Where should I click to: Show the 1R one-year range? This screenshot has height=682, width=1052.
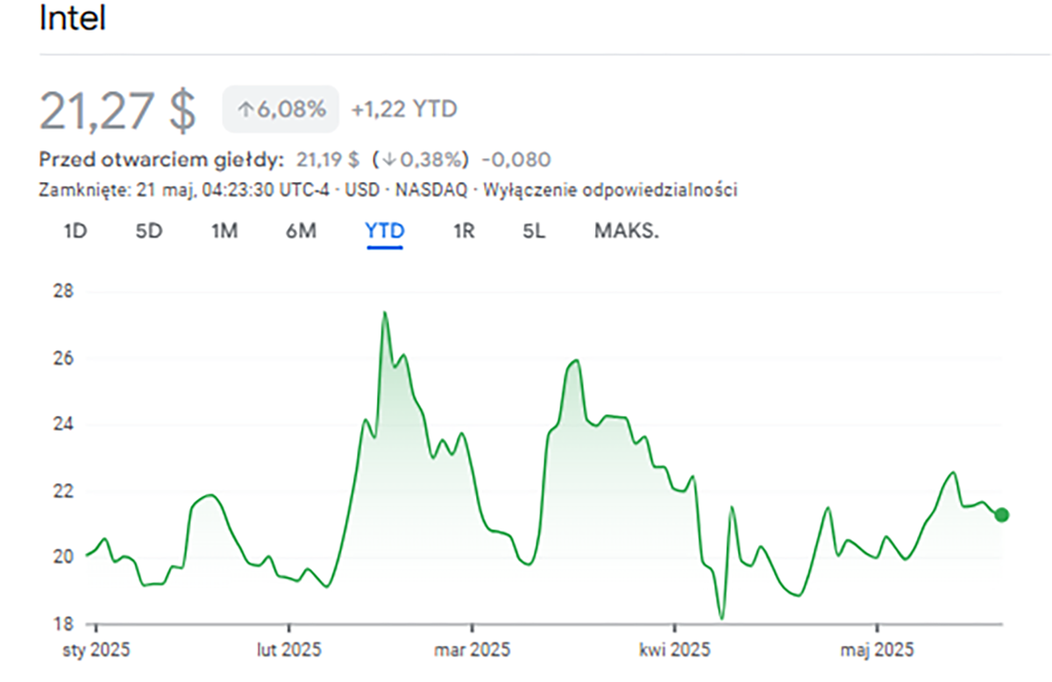click(x=464, y=231)
